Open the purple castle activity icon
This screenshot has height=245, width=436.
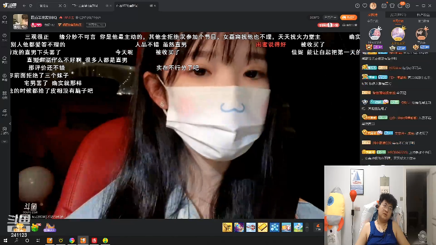pos(50,228)
